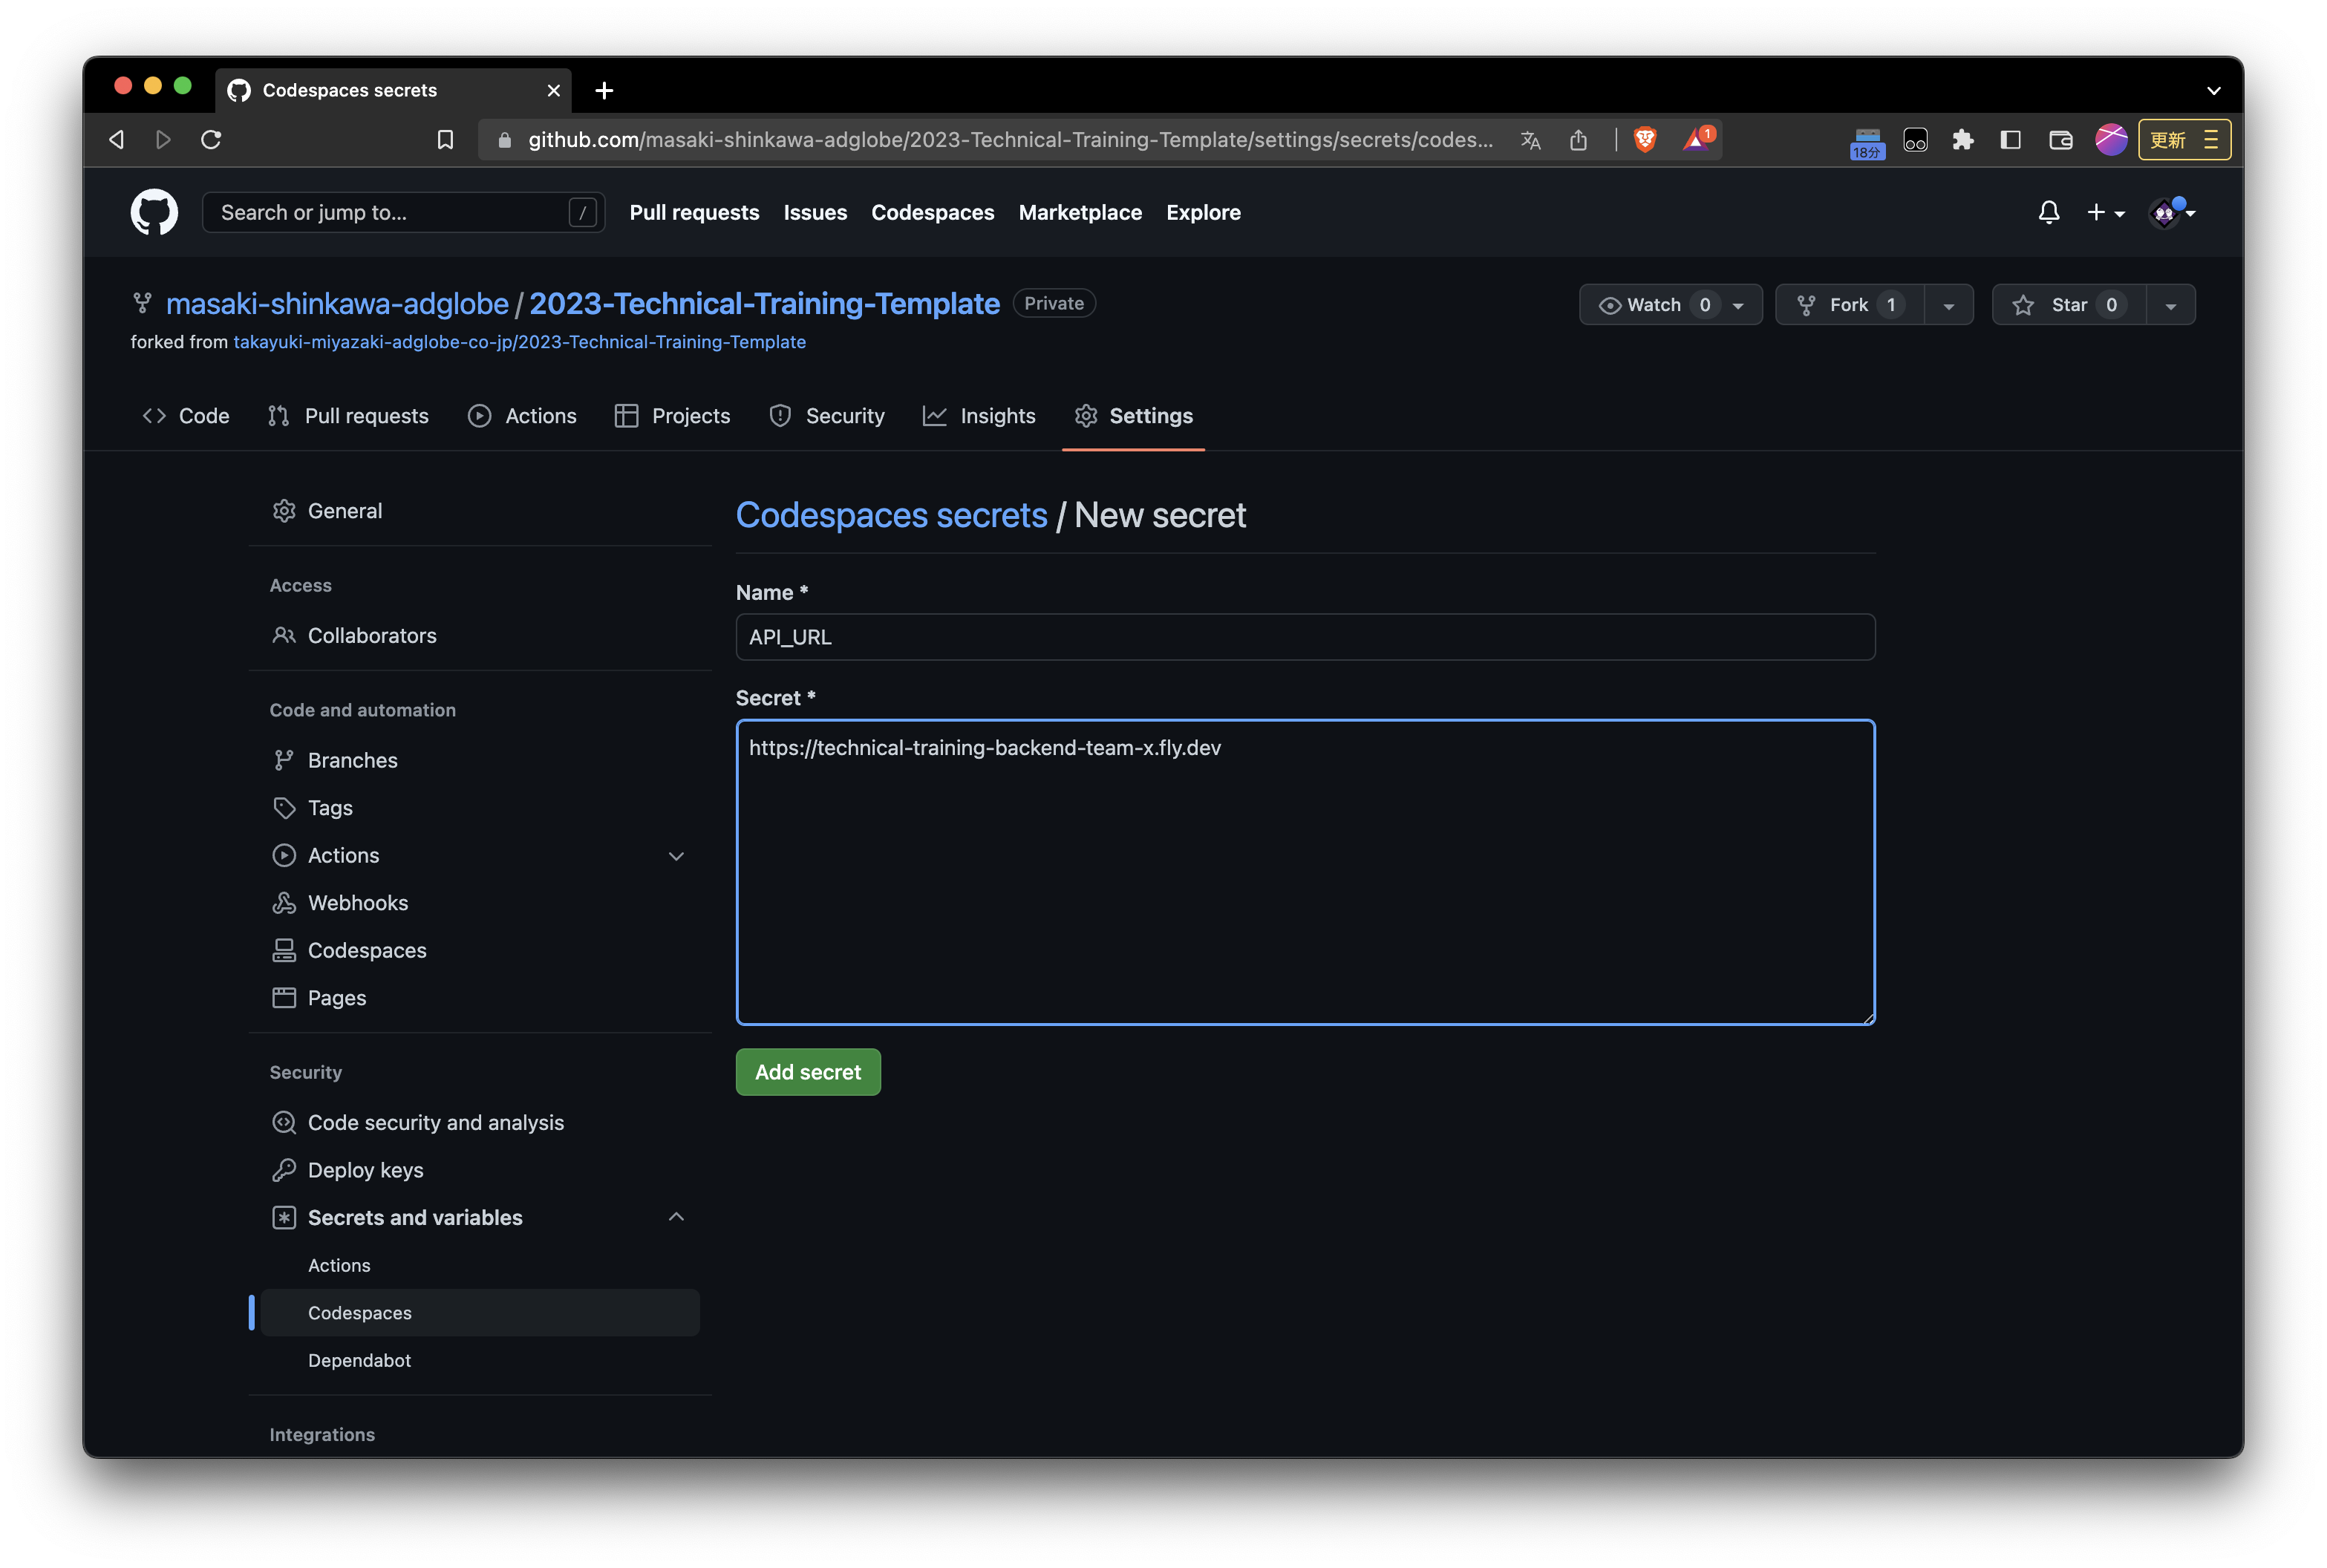The height and width of the screenshot is (1568, 2327).
Task: Open the Insights graph icon tab
Action: [x=935, y=416]
